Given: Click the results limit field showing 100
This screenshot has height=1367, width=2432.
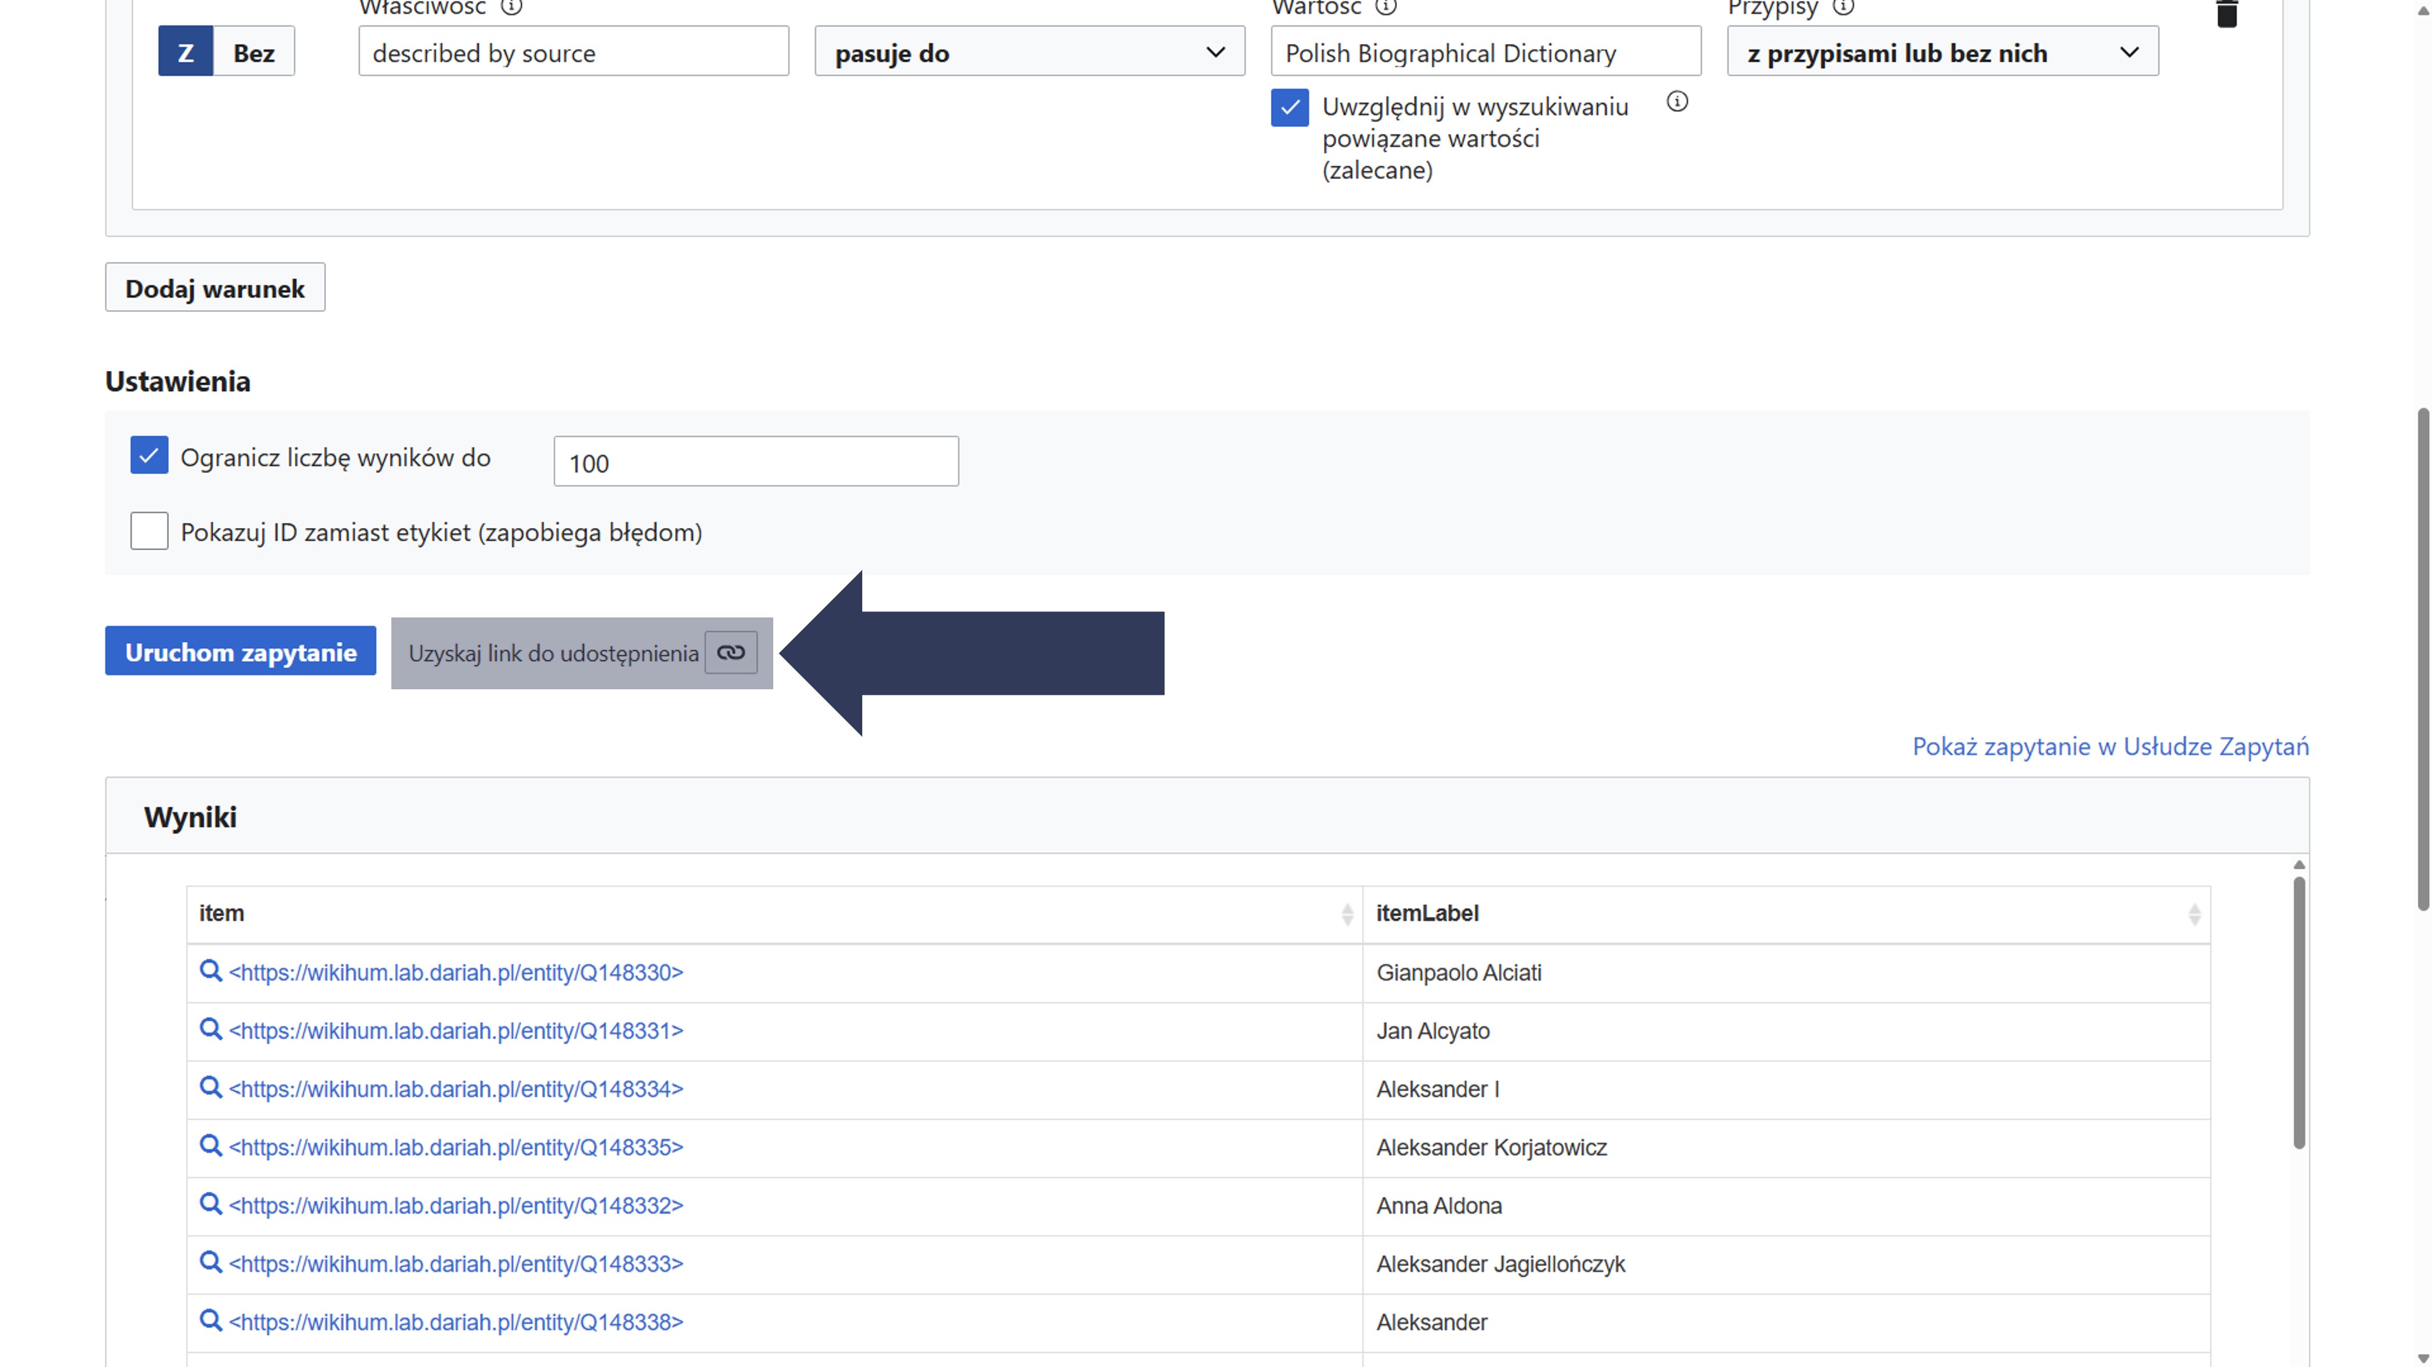Looking at the screenshot, I should 755,463.
